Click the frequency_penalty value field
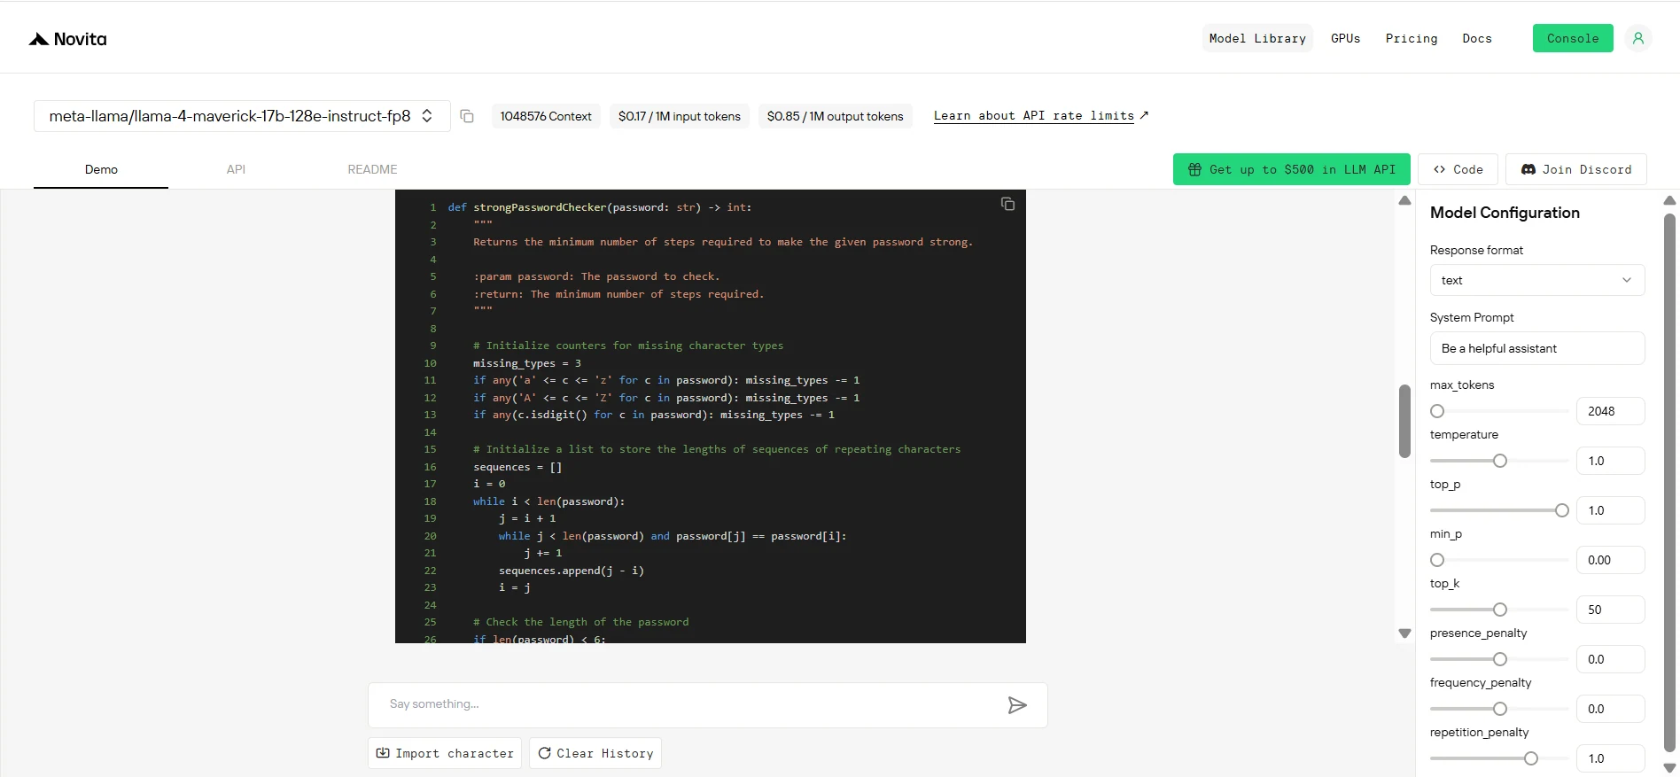 point(1611,709)
